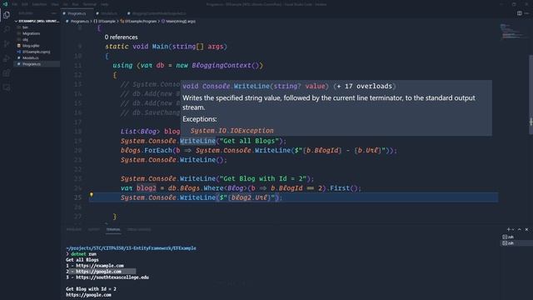Switch to the Models.cs editor tab
The width and height of the screenshot is (533, 300).
click(108, 13)
